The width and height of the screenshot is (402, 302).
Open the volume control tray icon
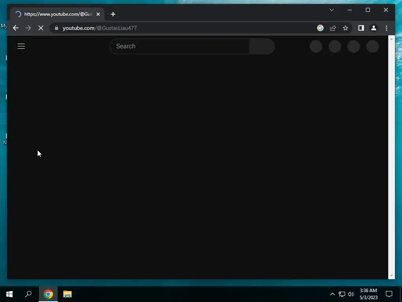click(x=351, y=294)
